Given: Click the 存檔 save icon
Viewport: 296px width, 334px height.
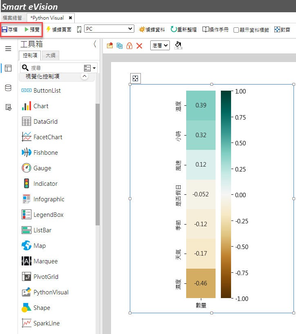Looking at the screenshot, I should [4, 29].
